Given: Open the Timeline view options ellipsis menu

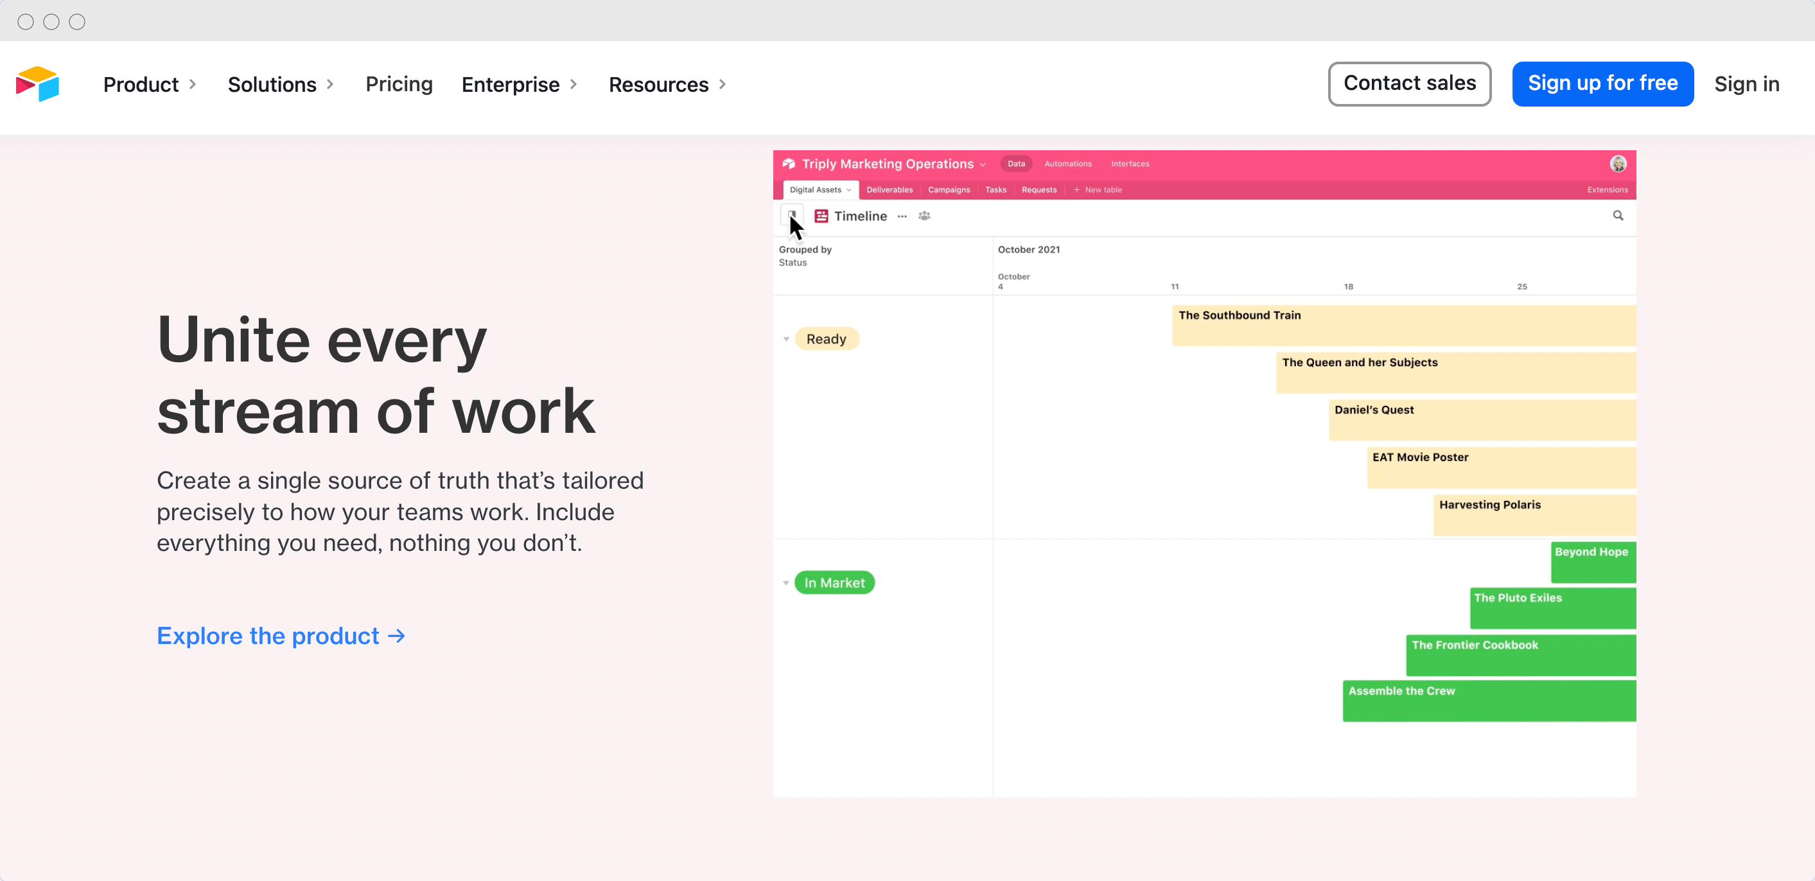Looking at the screenshot, I should (902, 216).
